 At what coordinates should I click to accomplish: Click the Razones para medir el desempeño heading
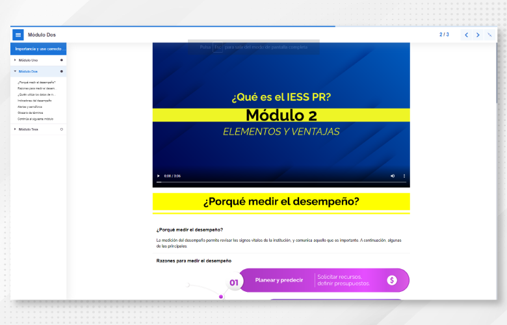pyautogui.click(x=194, y=261)
